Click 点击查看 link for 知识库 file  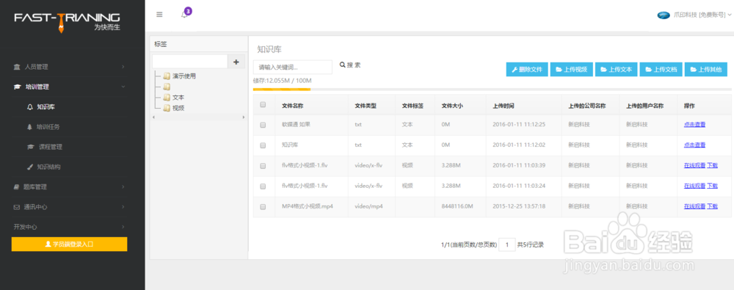(x=694, y=145)
